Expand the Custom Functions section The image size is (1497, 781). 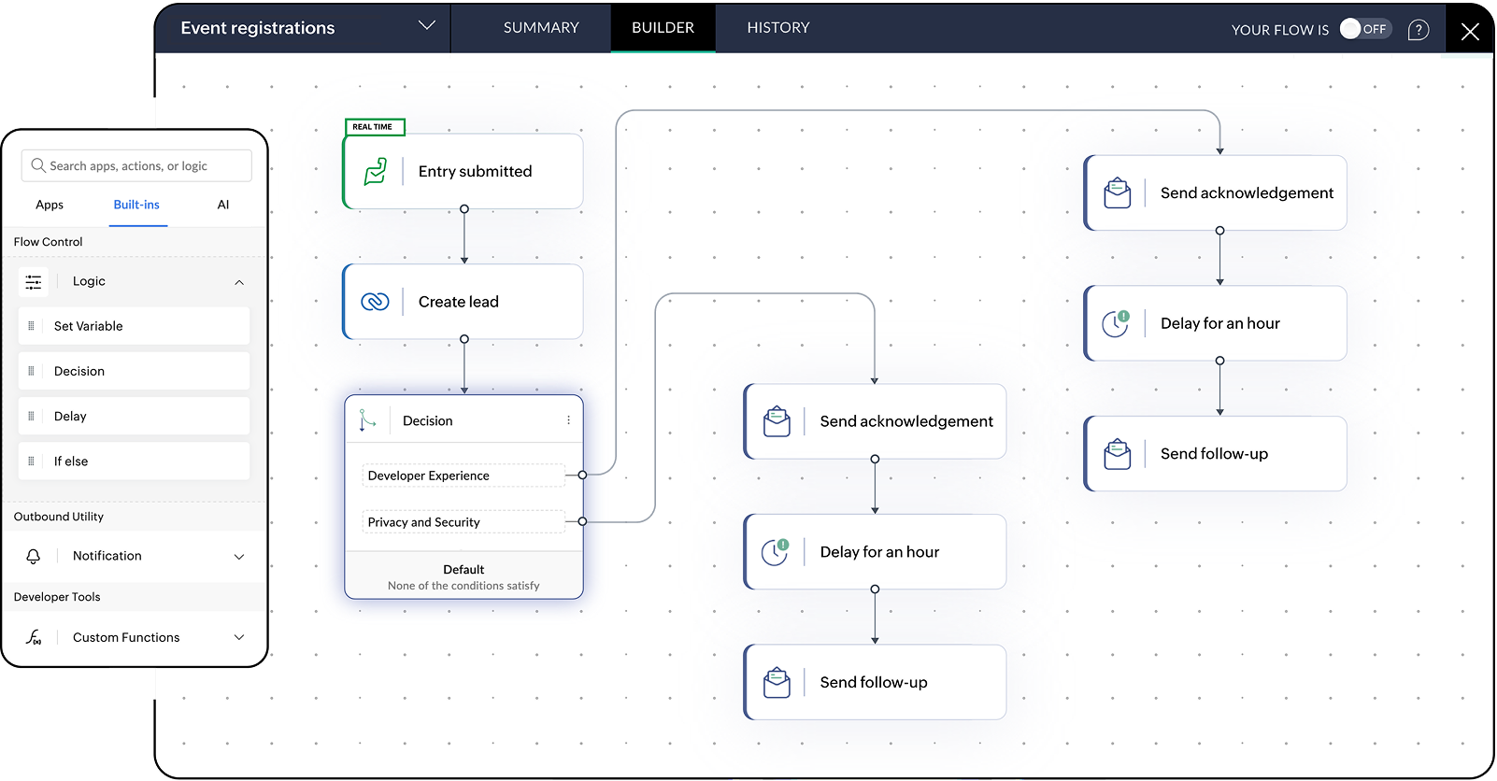point(239,637)
